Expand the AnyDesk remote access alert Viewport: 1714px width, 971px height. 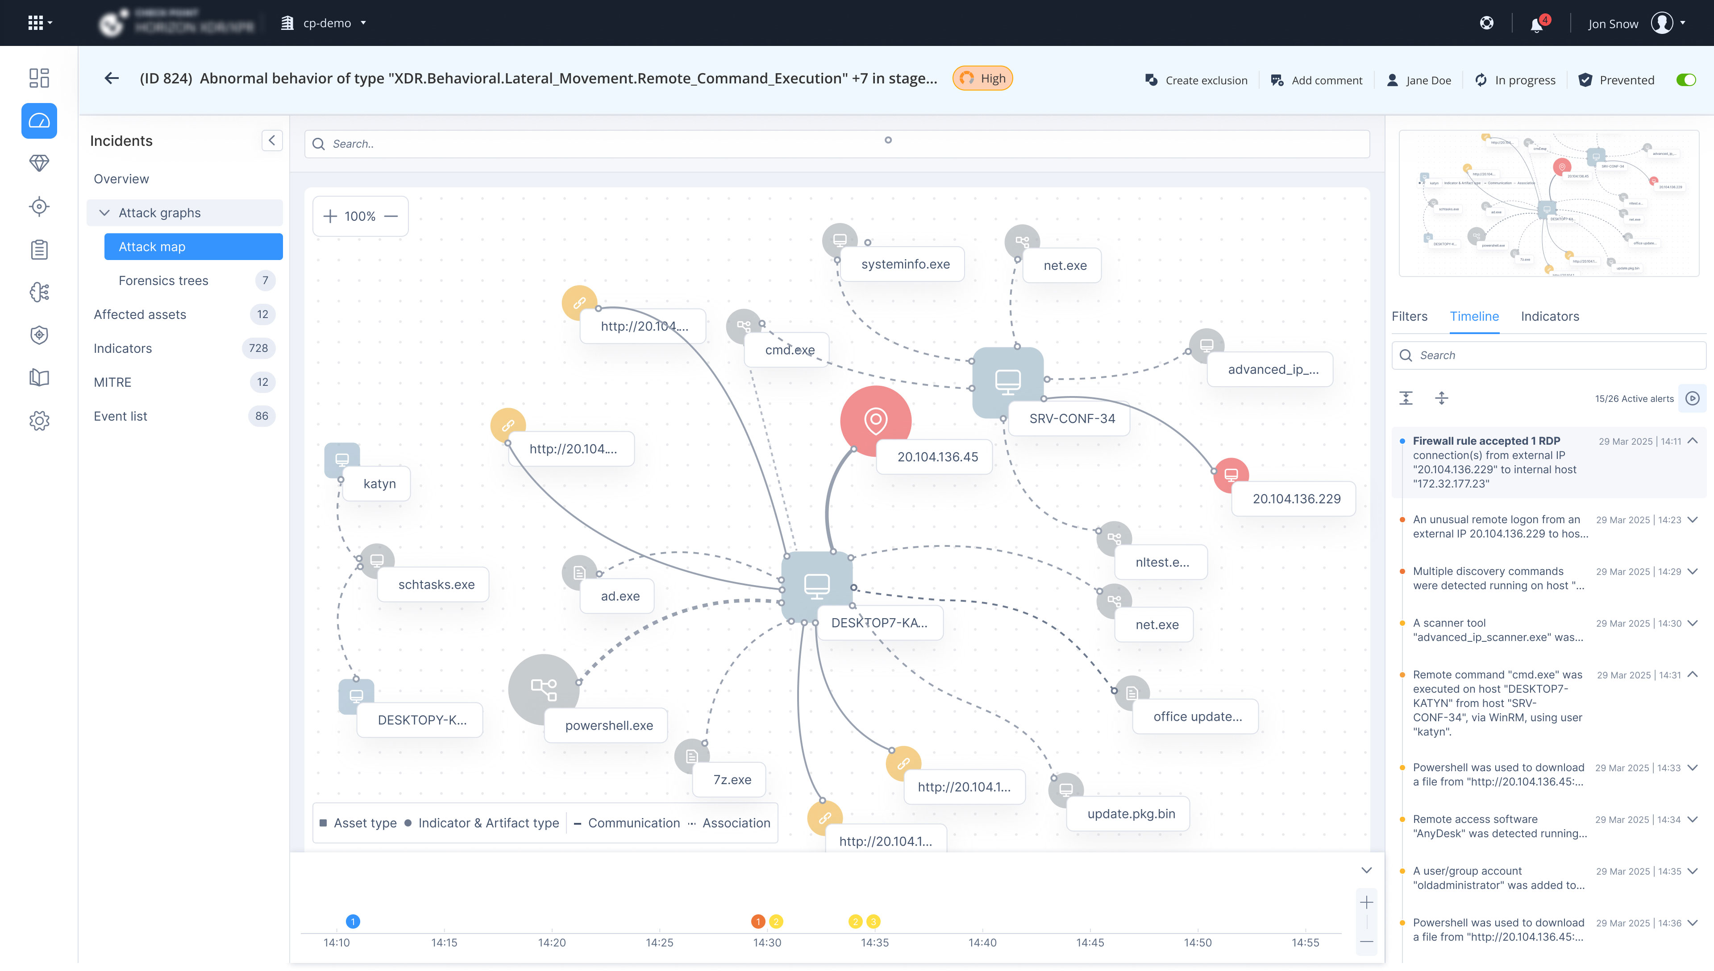[x=1693, y=819]
